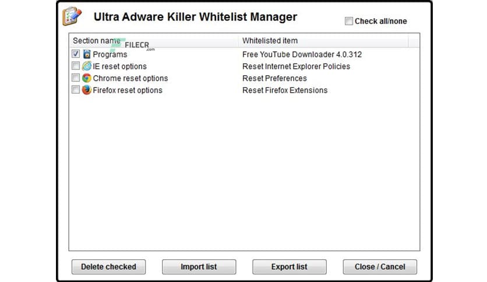The image size is (487, 282).
Task: Check the IE reset options checkbox
Action: [x=76, y=65]
